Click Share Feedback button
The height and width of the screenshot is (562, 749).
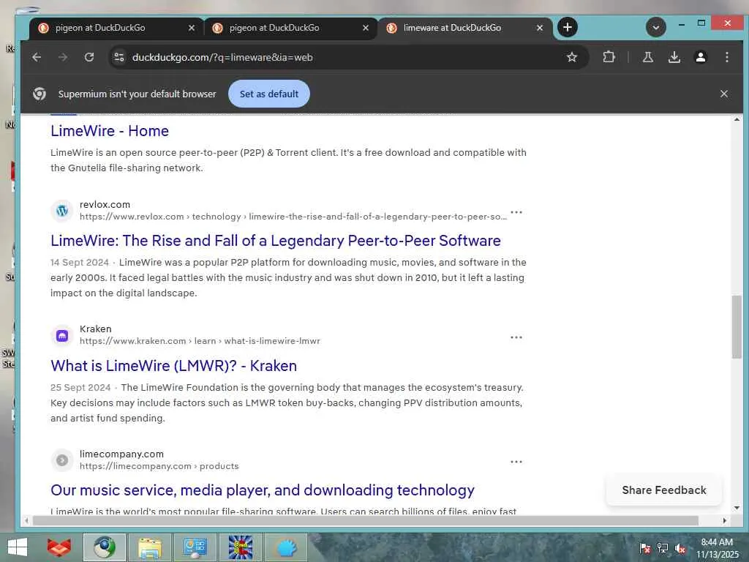(664, 490)
